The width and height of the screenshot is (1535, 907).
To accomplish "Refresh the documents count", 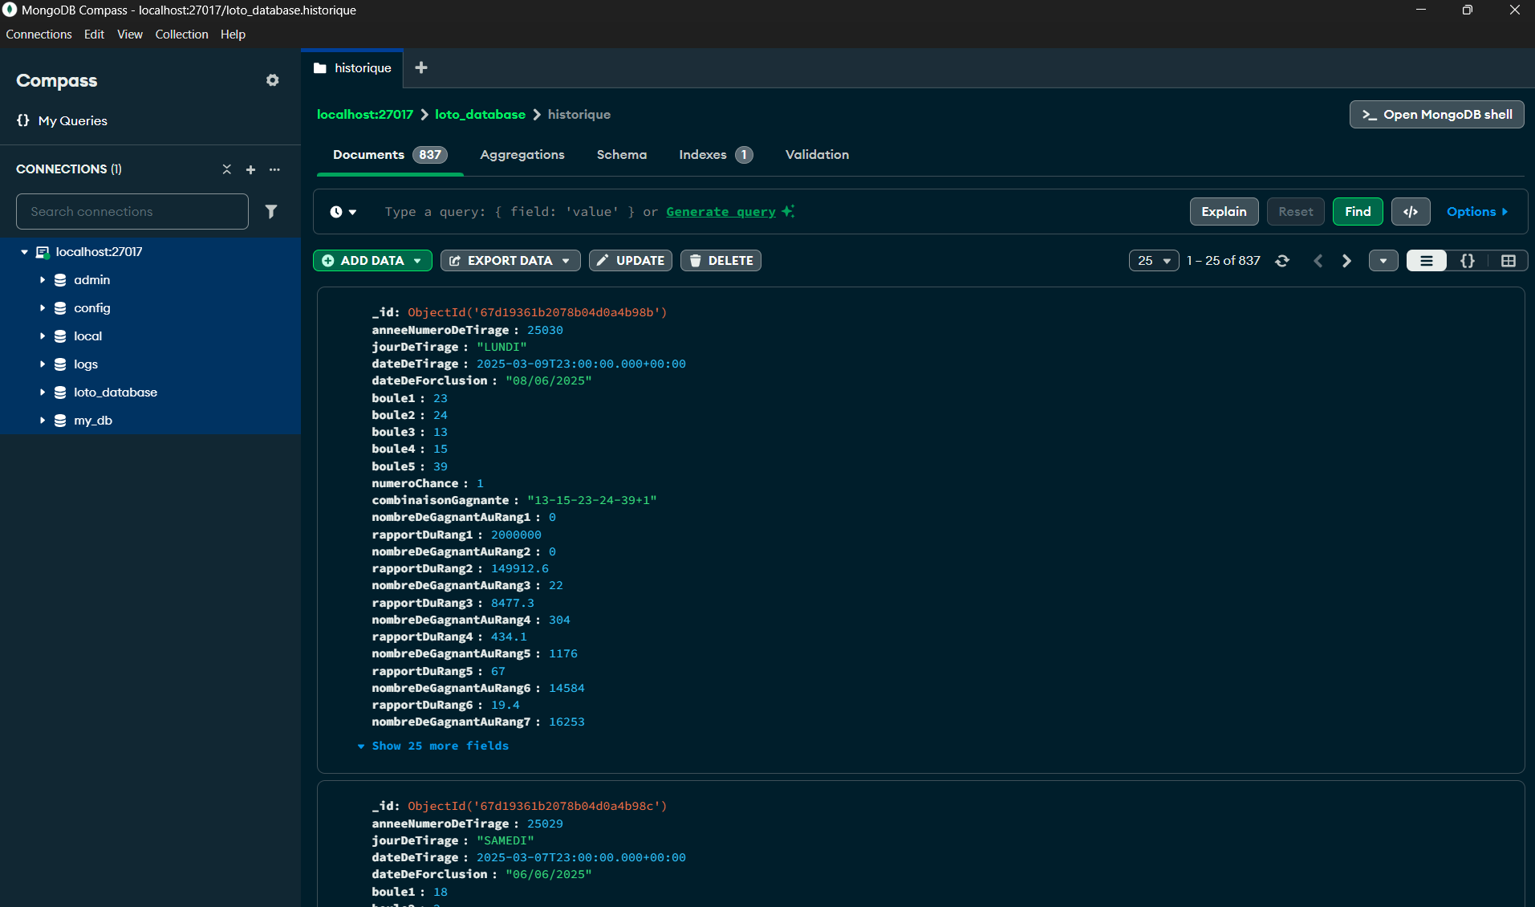I will pos(1282,261).
